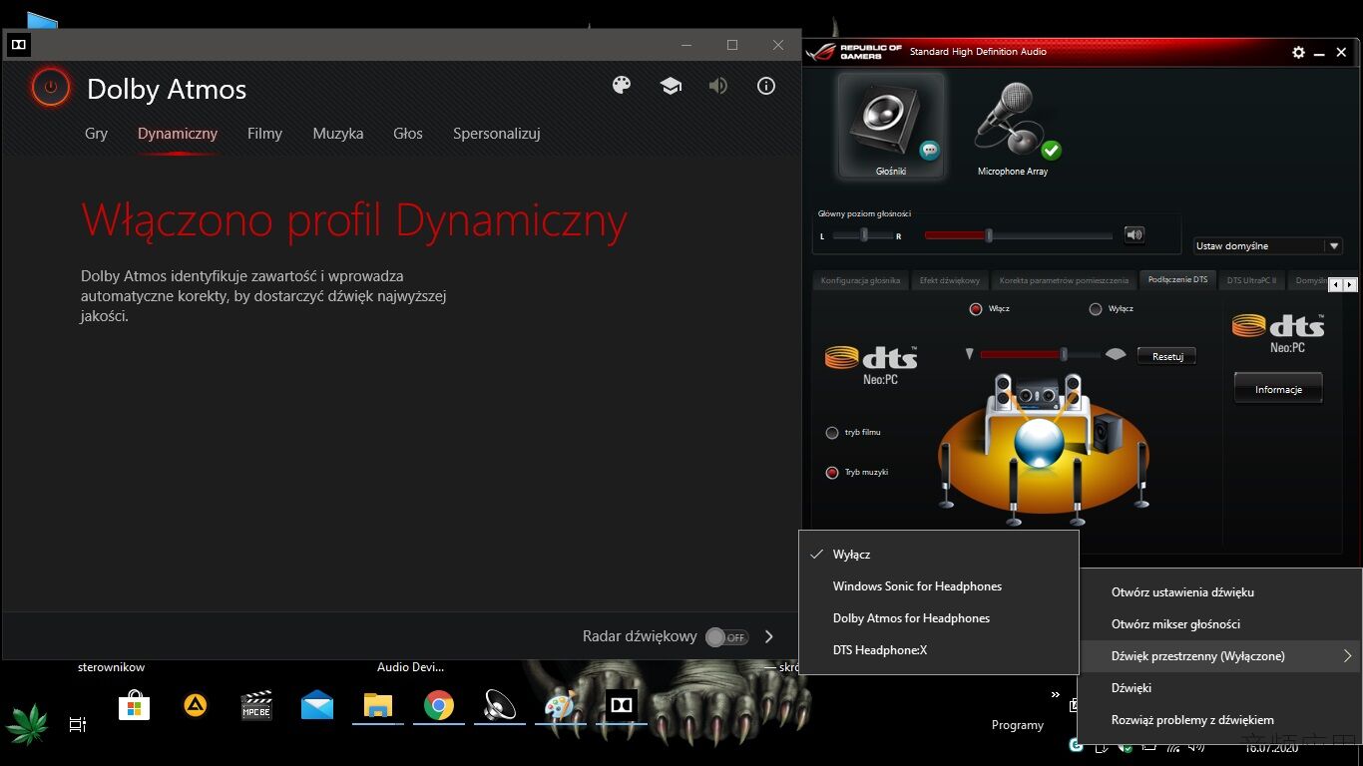Choose Windows Sonic for Headphones
The width and height of the screenshot is (1363, 766).
(939, 586)
